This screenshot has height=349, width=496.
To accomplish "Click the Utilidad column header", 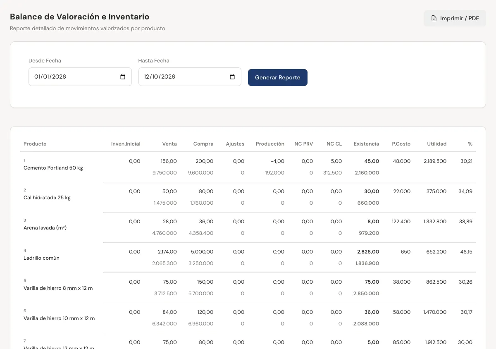I will tap(437, 144).
